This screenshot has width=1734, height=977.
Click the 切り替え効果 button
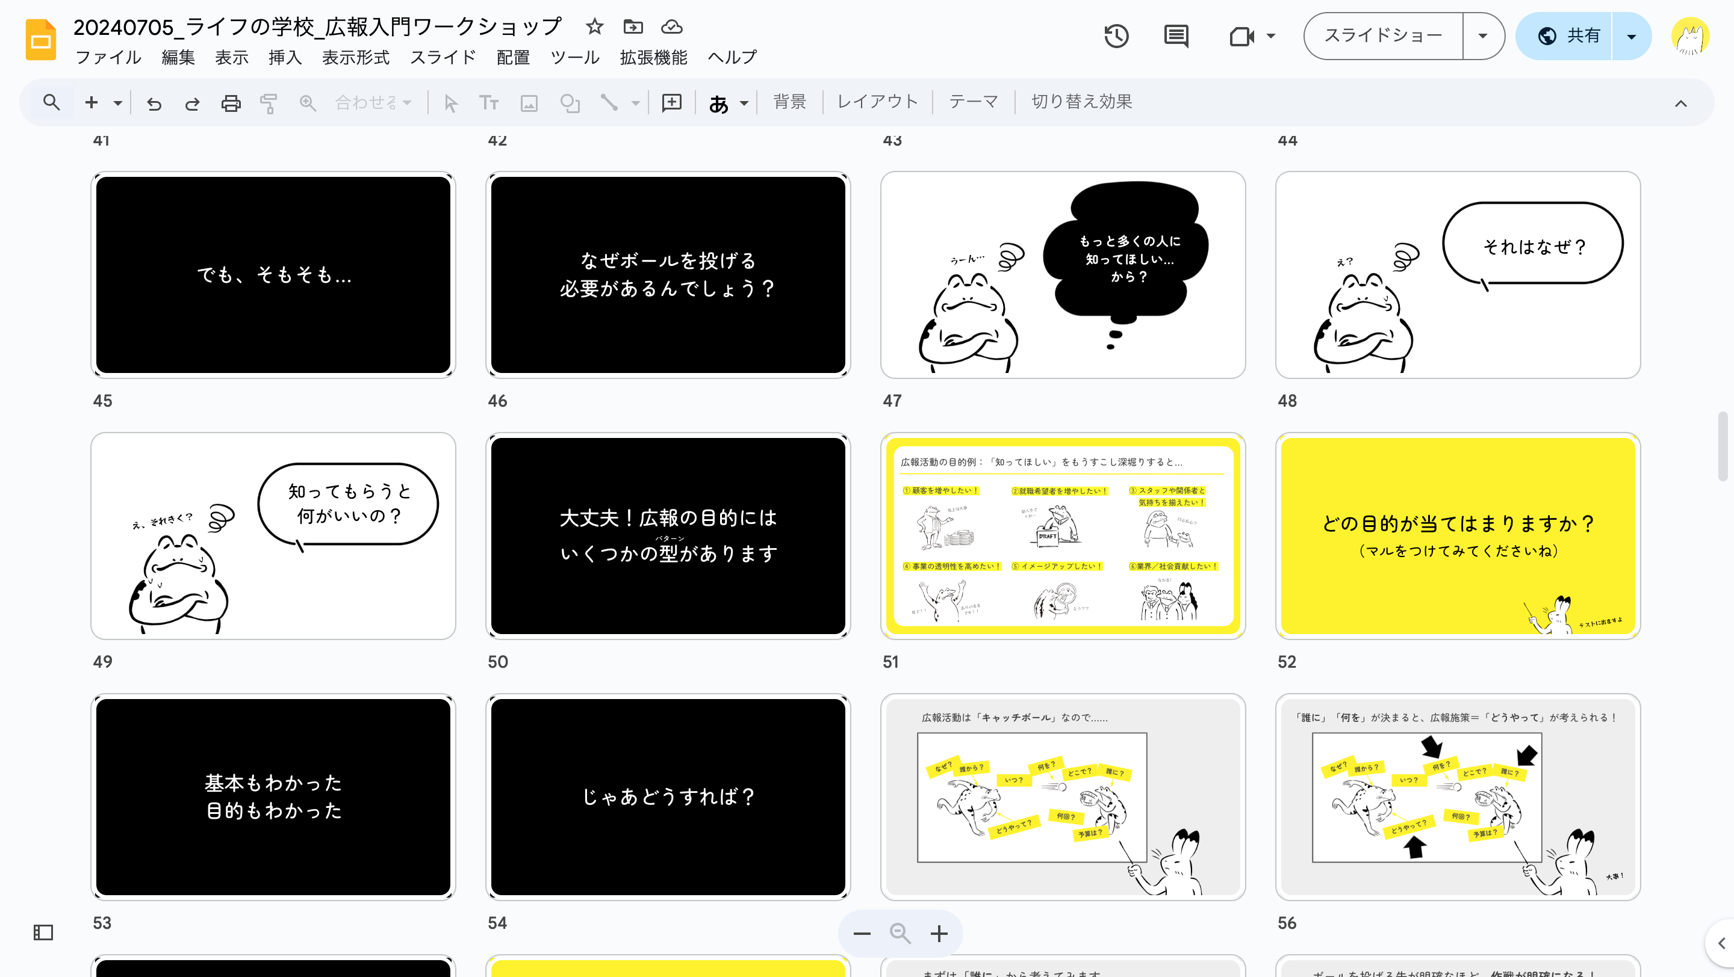coord(1082,102)
